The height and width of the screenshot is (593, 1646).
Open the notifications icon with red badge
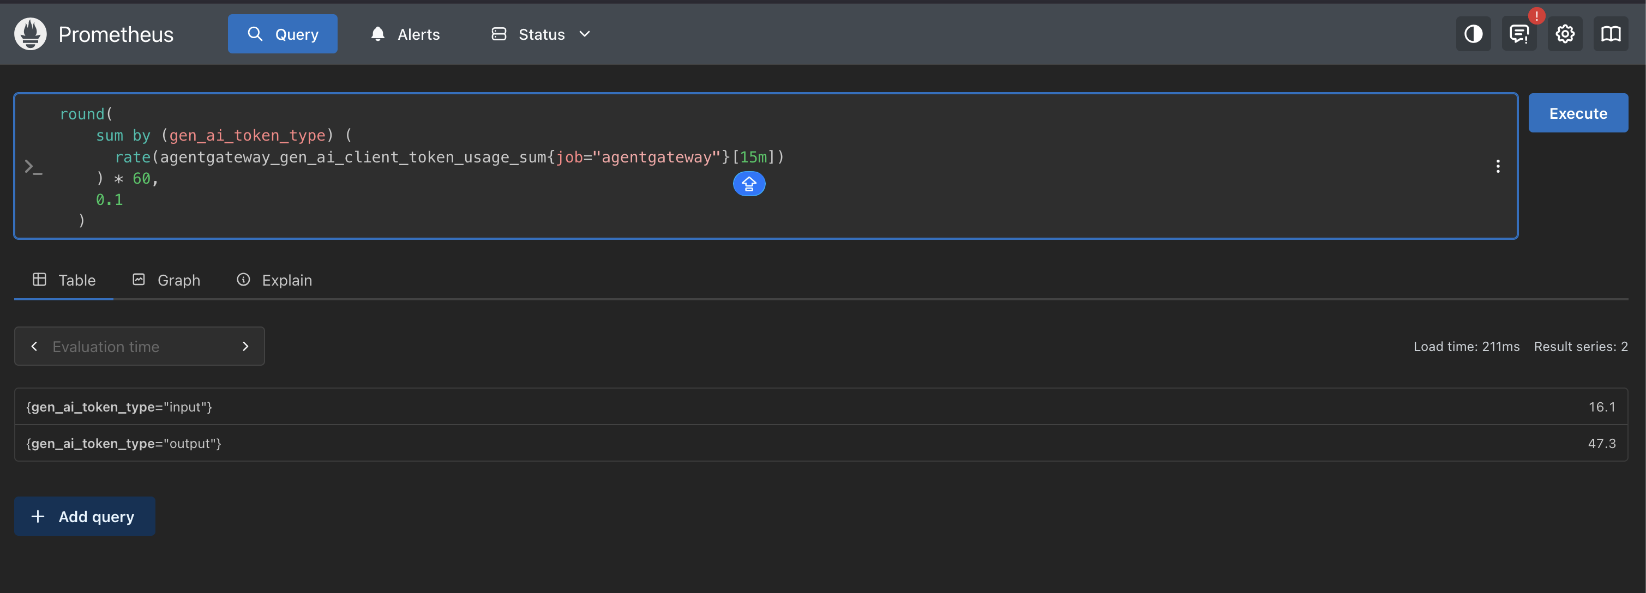[1519, 34]
